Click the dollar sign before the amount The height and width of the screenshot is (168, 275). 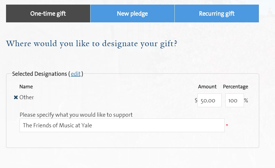click(x=196, y=100)
